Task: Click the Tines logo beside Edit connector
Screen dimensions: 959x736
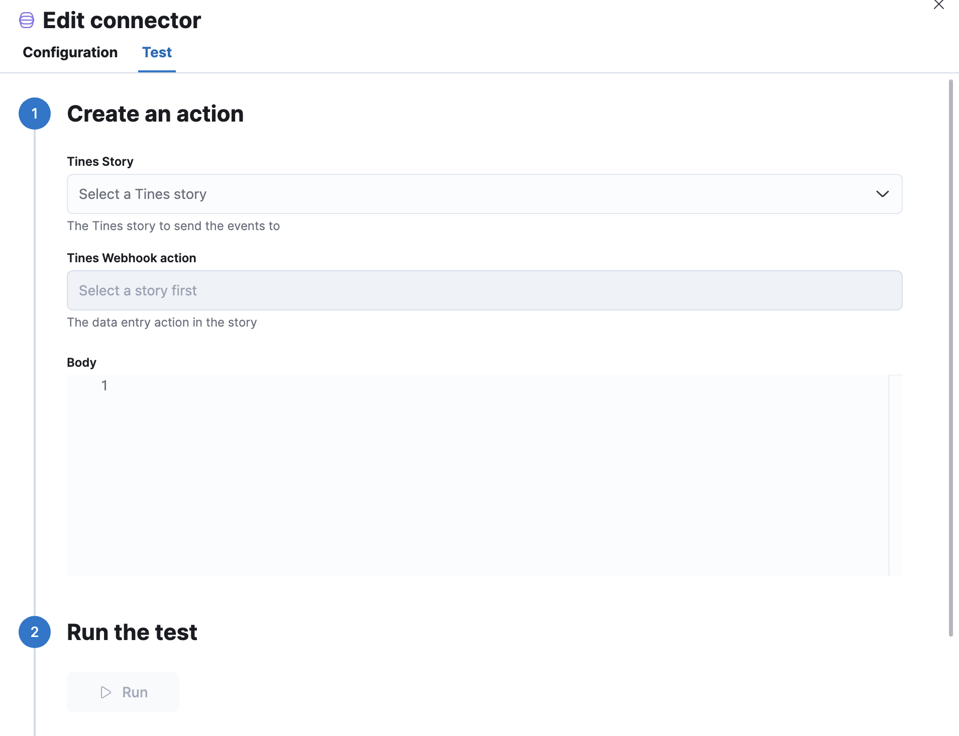Action: [x=27, y=21]
